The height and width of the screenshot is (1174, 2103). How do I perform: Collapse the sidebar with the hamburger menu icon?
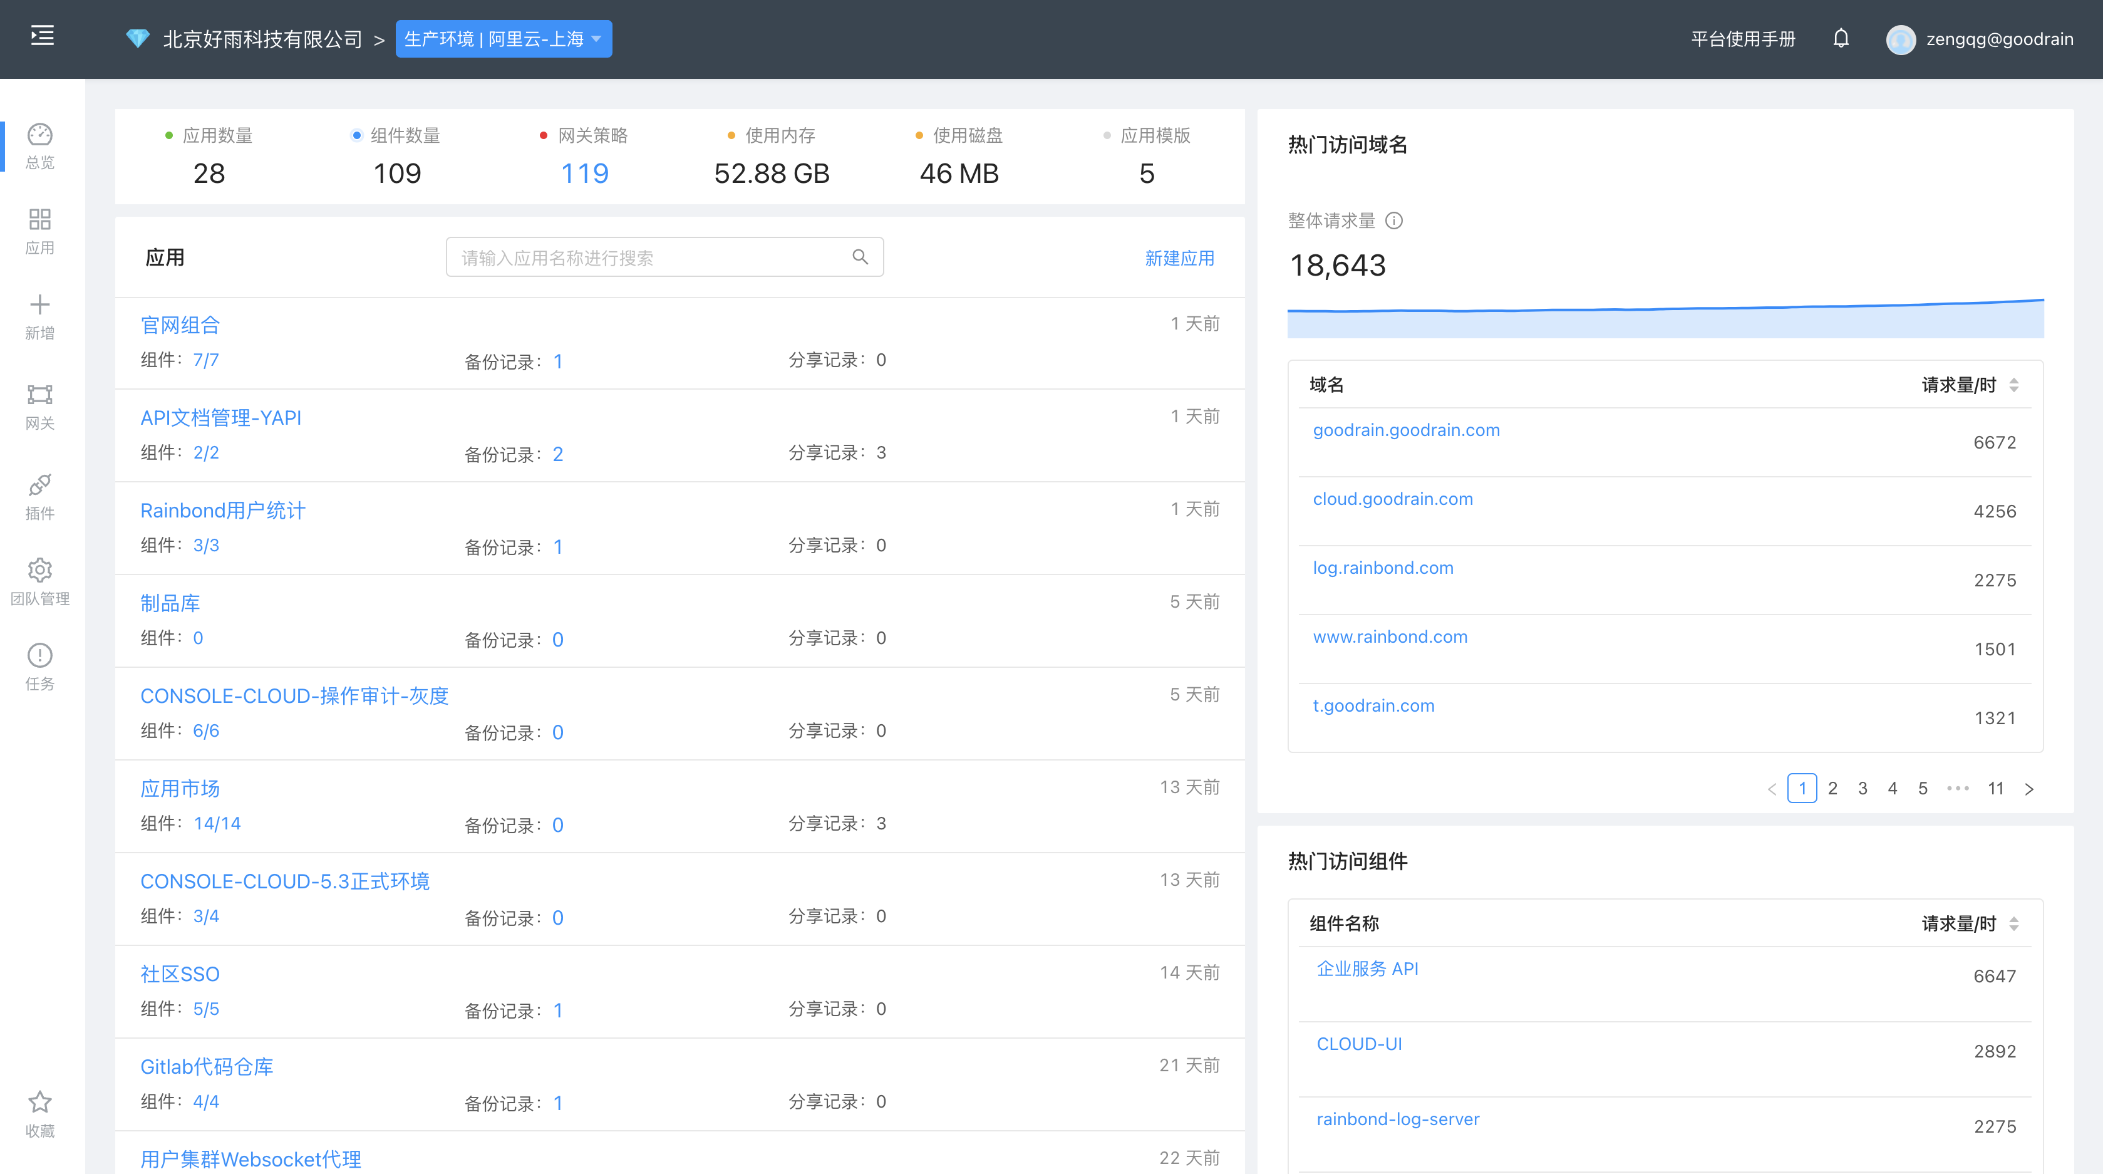(x=43, y=36)
